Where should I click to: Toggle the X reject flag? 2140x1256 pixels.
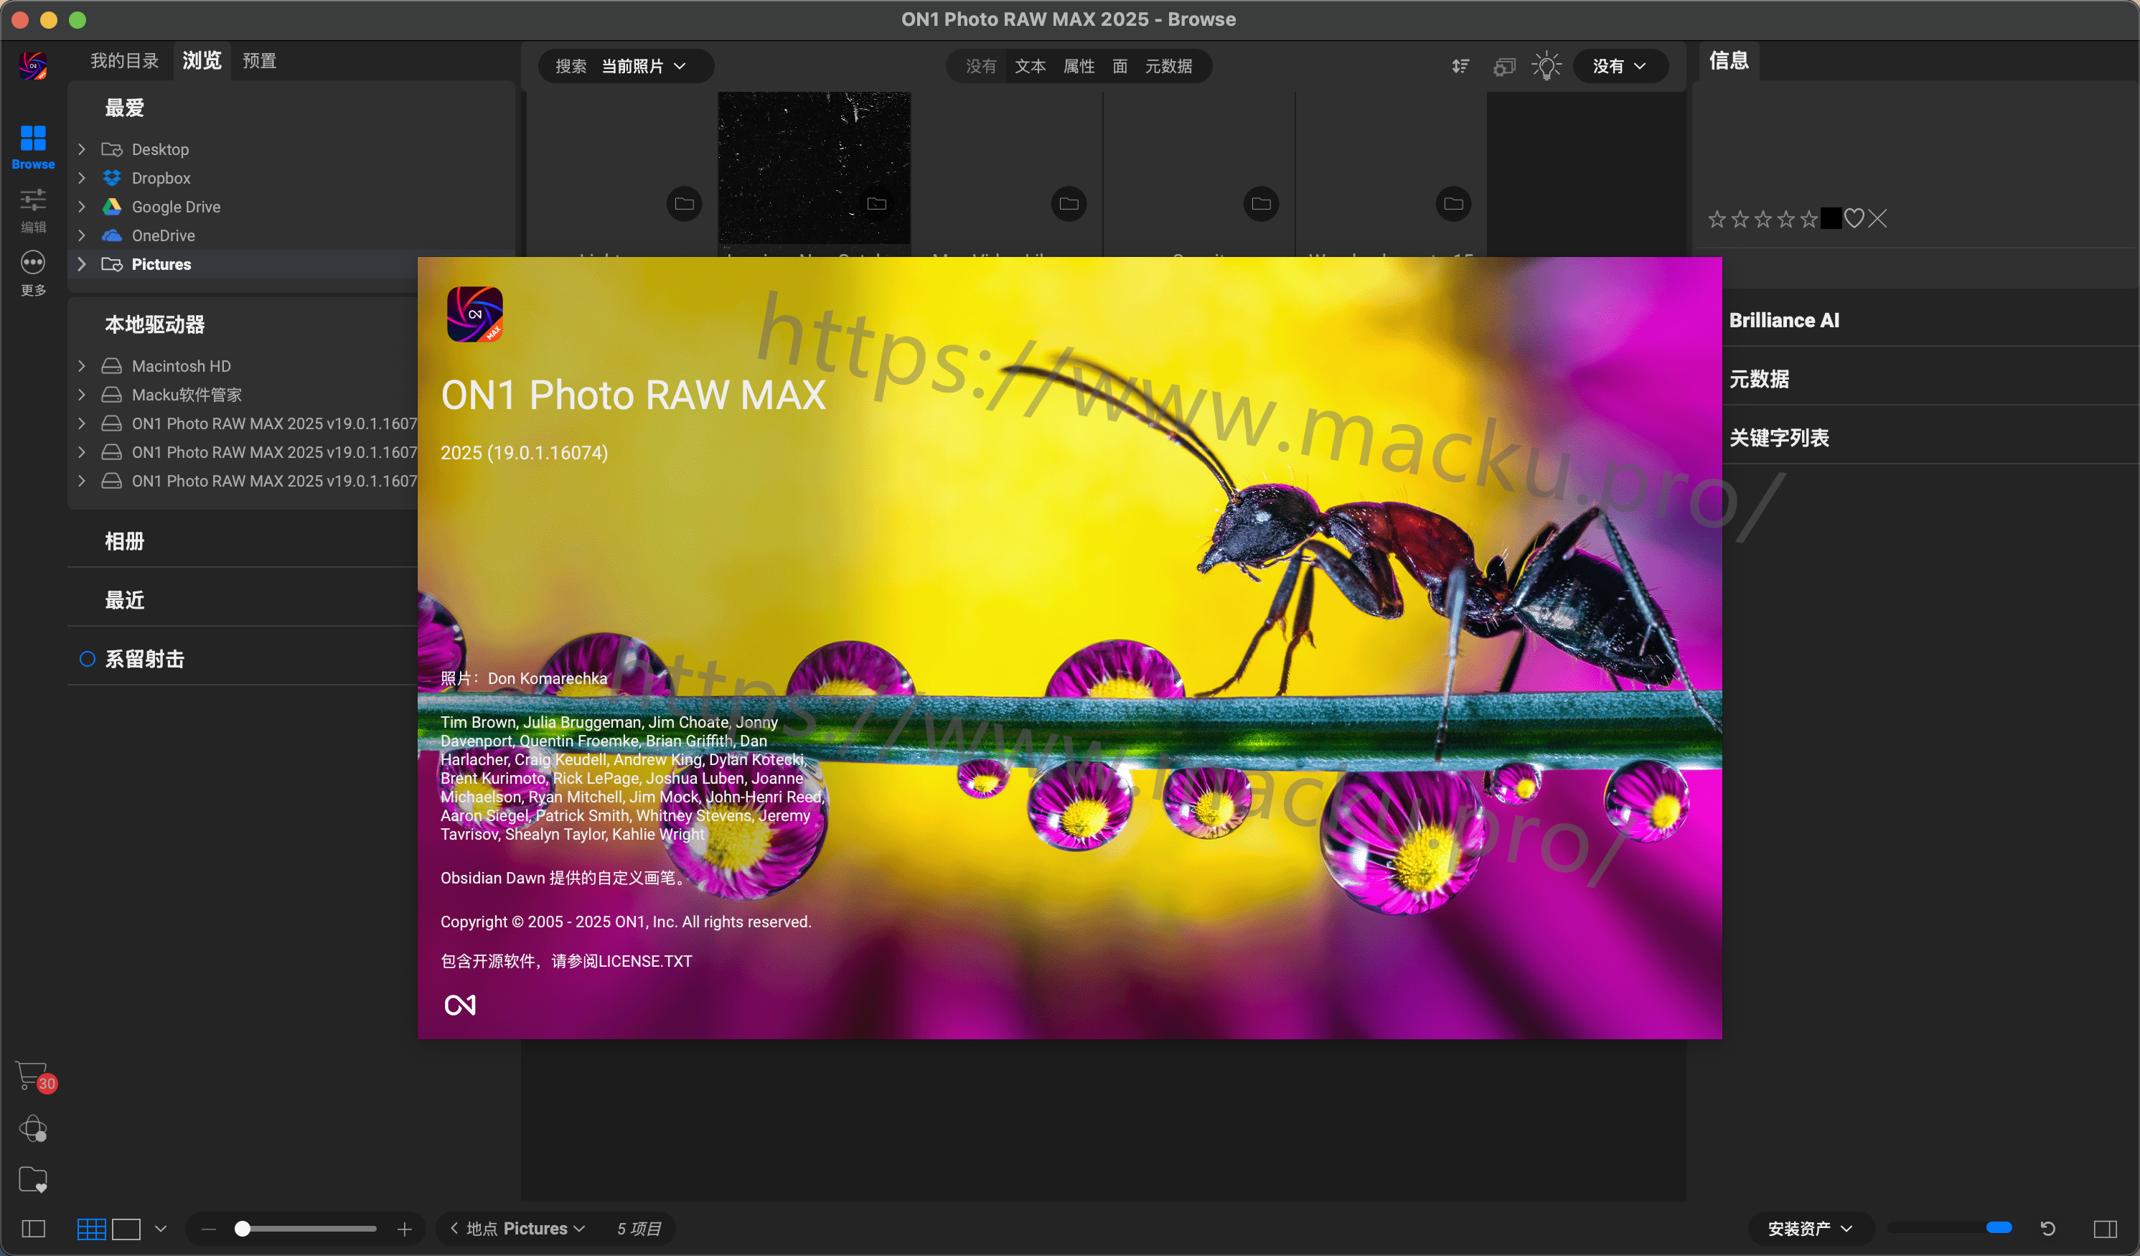click(x=1877, y=219)
